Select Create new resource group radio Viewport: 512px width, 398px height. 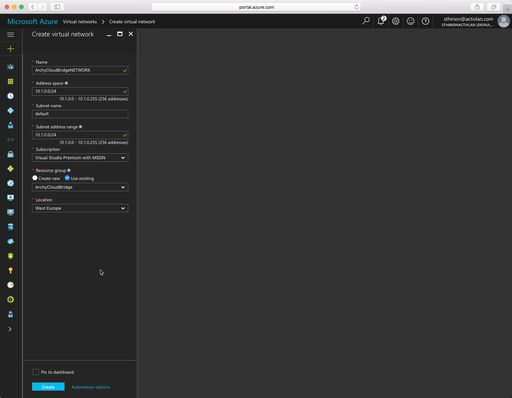point(35,178)
